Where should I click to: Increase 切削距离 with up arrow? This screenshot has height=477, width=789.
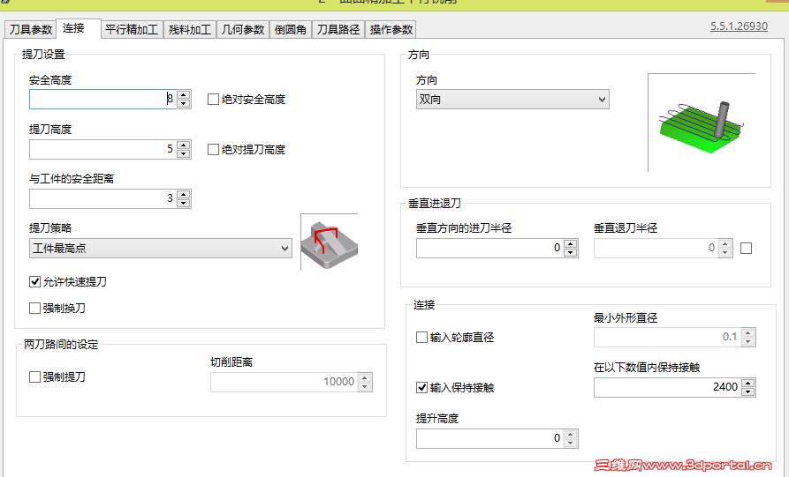click(x=365, y=377)
